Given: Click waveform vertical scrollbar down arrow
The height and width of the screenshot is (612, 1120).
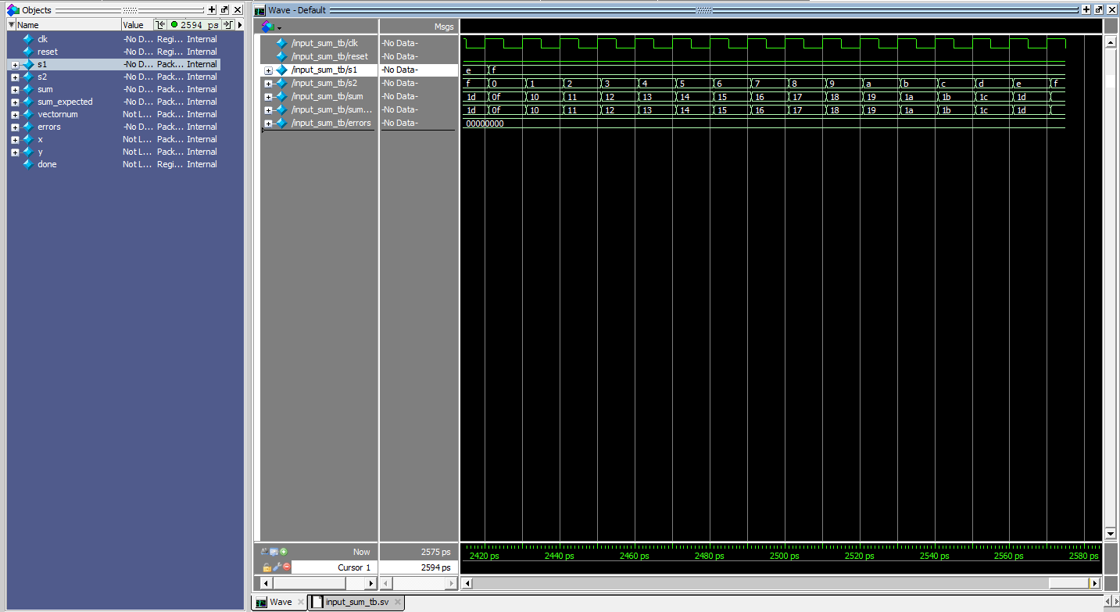Looking at the screenshot, I should click(x=1110, y=534).
